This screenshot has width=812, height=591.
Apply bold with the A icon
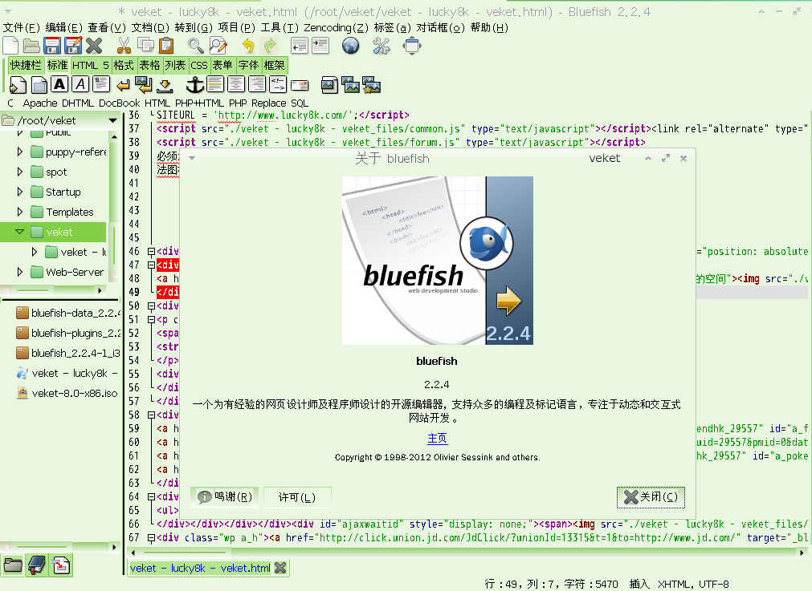click(x=59, y=84)
